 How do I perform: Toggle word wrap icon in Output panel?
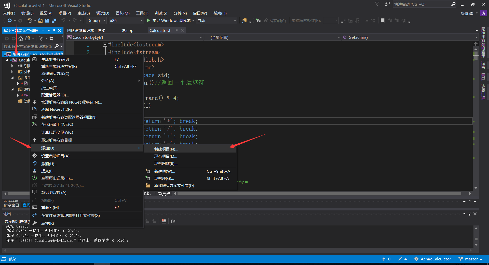[x=173, y=221]
